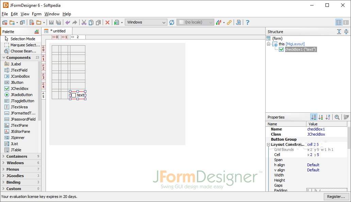351x202 pixels.
Task: Open the Windows look and feel dropdown
Action: (x=146, y=22)
